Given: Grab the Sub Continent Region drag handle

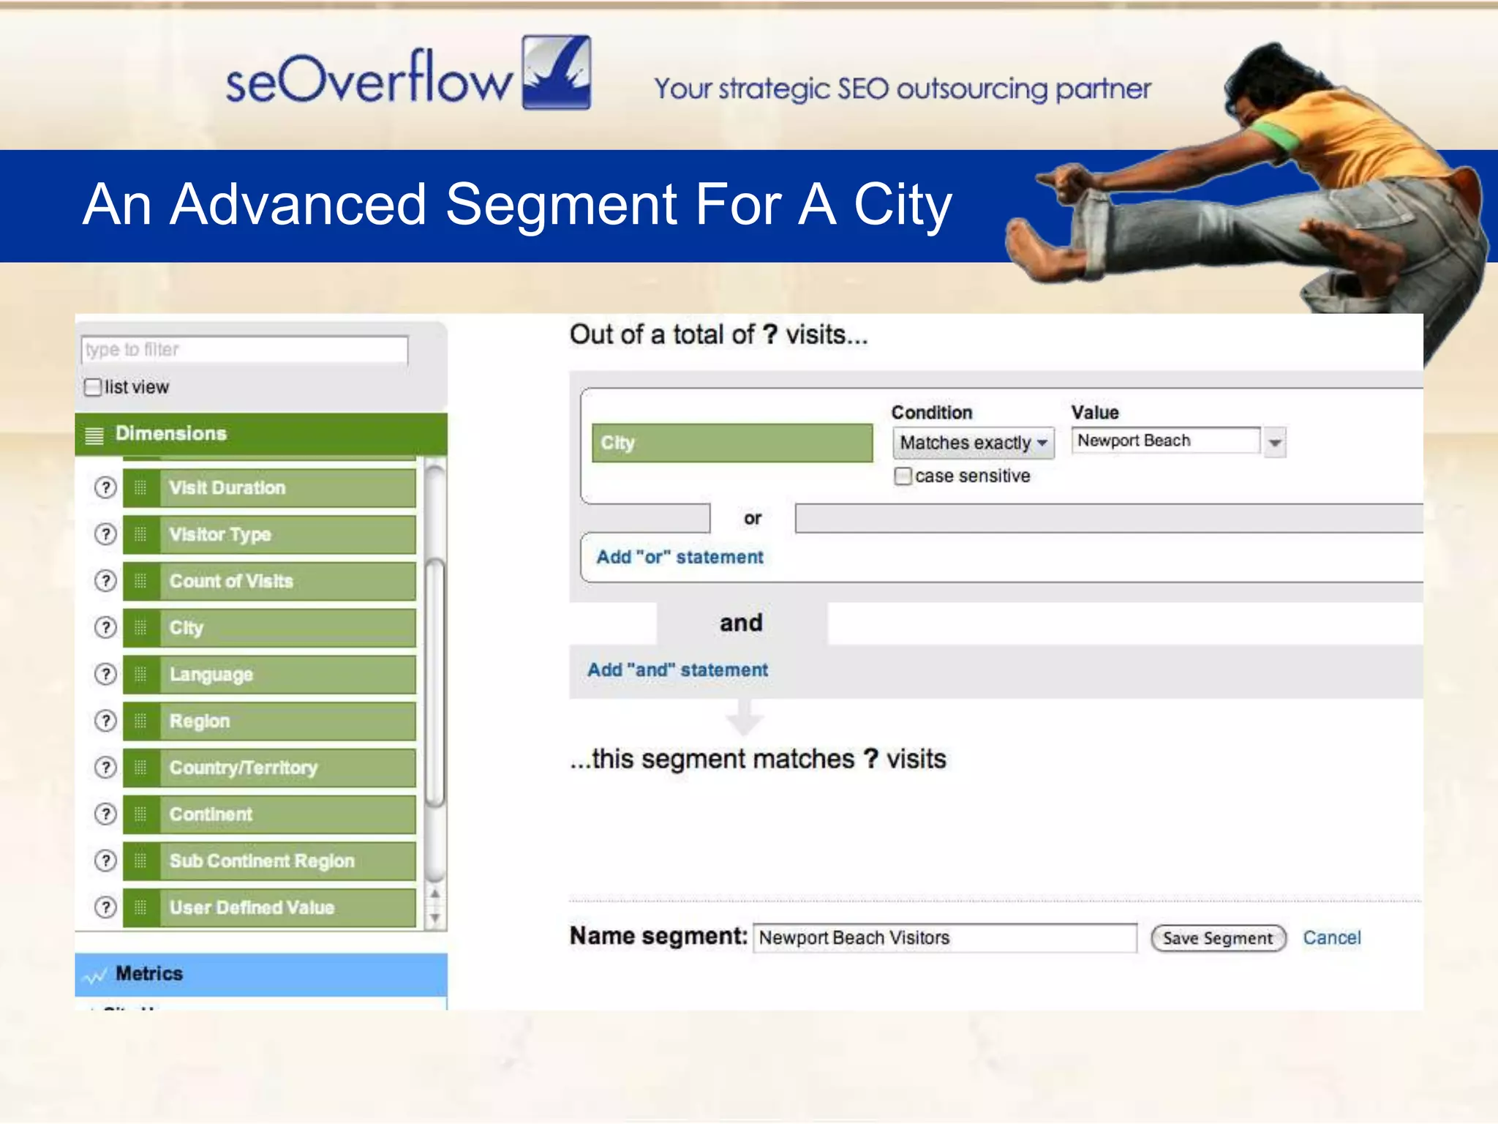Looking at the screenshot, I should [141, 861].
